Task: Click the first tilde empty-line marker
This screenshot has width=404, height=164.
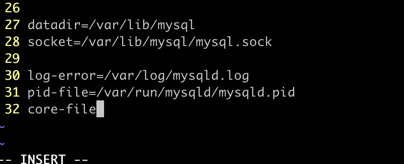Action: pos(2,126)
